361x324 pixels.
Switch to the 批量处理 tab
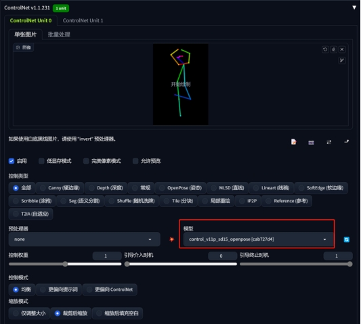(x=59, y=34)
